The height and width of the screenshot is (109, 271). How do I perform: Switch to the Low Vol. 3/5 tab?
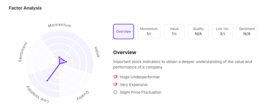(223, 32)
